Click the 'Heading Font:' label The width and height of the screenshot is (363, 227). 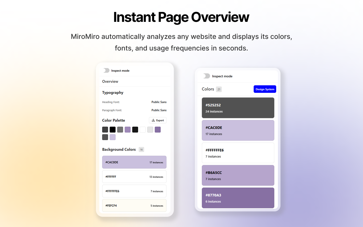click(x=111, y=102)
